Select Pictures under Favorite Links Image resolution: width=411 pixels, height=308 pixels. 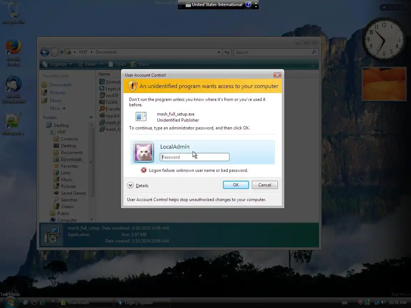(54, 93)
